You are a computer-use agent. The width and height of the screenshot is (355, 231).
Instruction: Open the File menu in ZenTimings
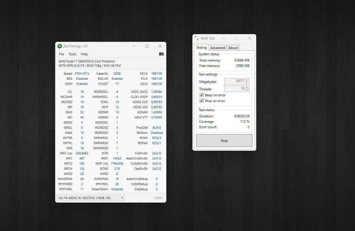(61, 54)
